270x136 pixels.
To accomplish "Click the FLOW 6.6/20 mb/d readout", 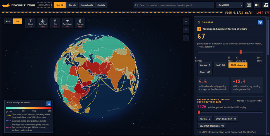I will (x=238, y=13).
